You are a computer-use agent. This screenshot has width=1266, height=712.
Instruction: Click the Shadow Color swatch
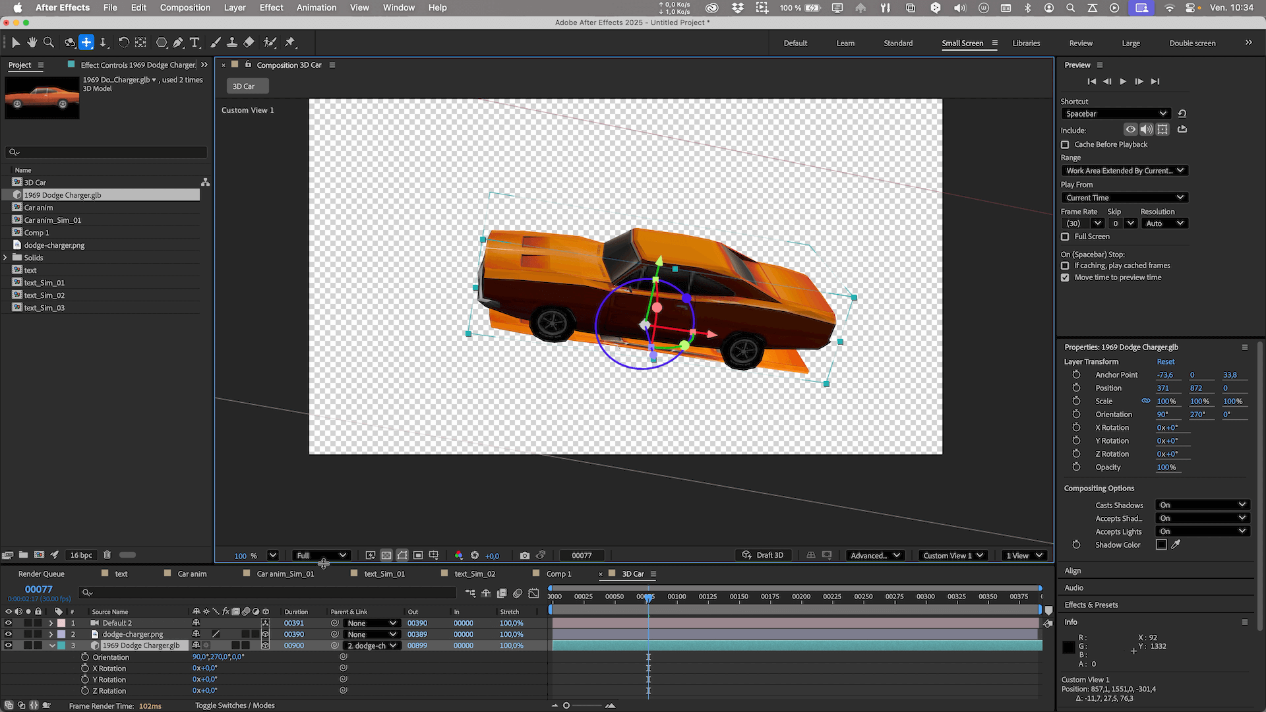pos(1161,545)
